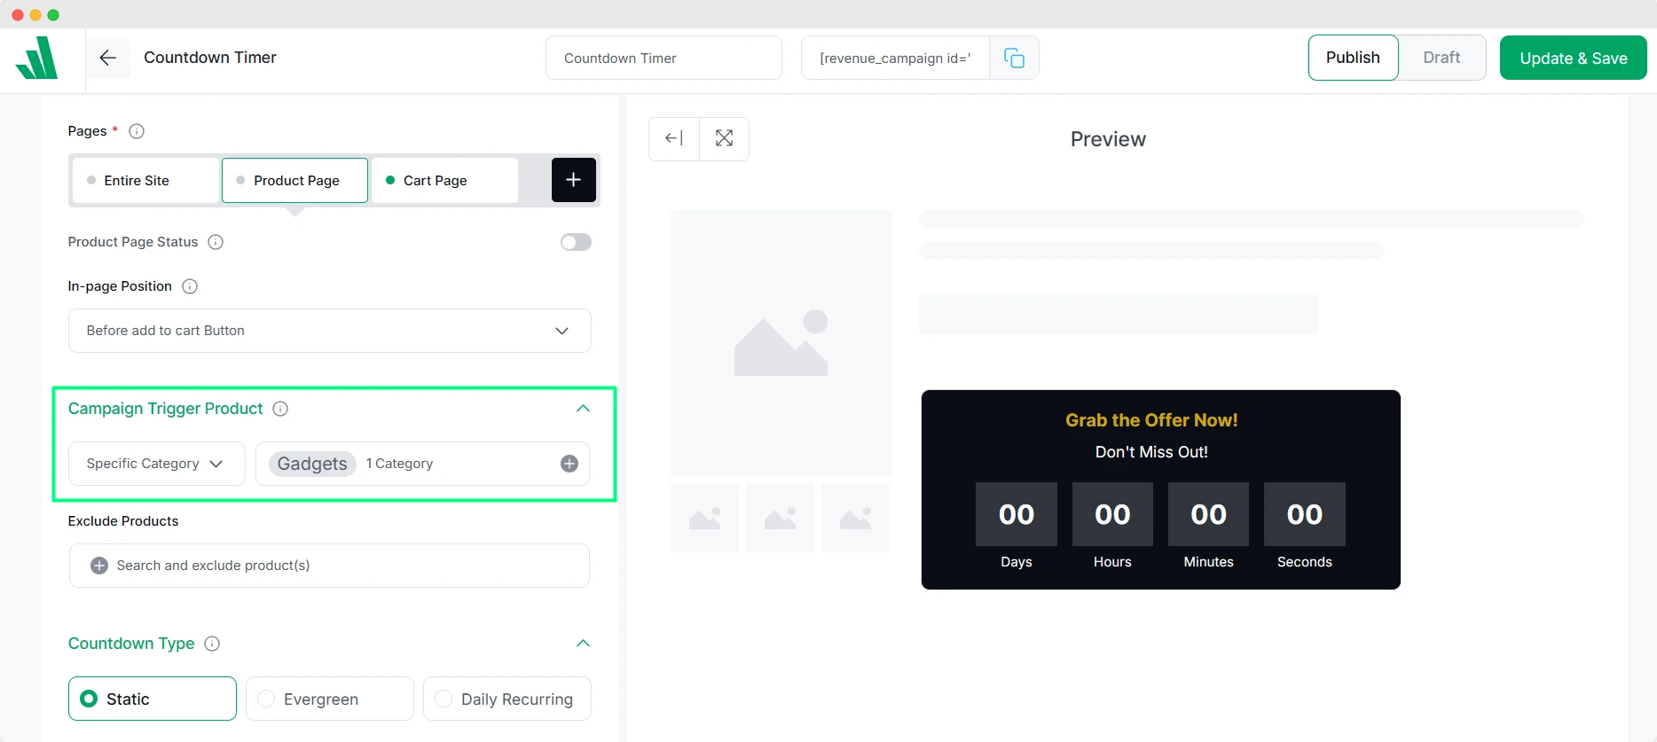Open the In-page Position dropdown
Image resolution: width=1657 pixels, height=742 pixels.
(330, 331)
